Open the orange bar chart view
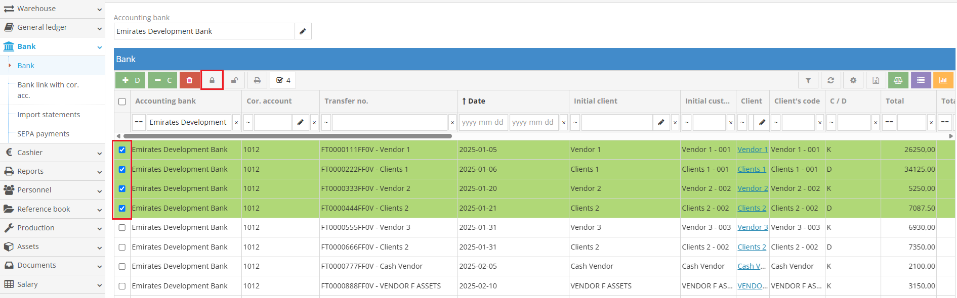 (x=943, y=80)
